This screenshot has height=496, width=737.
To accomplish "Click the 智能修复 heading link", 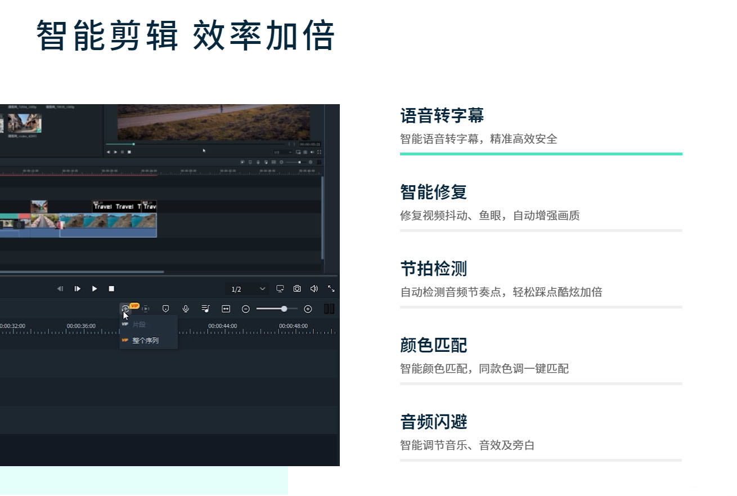I will 433,193.
